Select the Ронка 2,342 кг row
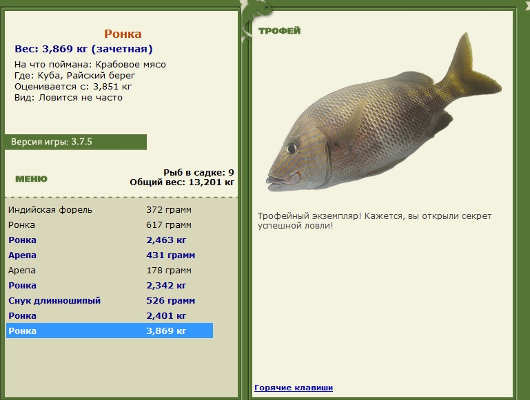Image resolution: width=530 pixels, height=400 pixels. pyautogui.click(x=110, y=286)
